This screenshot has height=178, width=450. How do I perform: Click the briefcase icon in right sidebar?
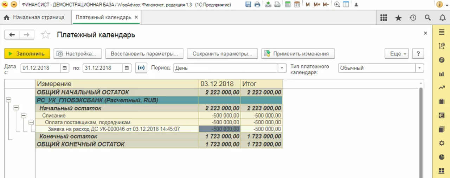coord(442,101)
